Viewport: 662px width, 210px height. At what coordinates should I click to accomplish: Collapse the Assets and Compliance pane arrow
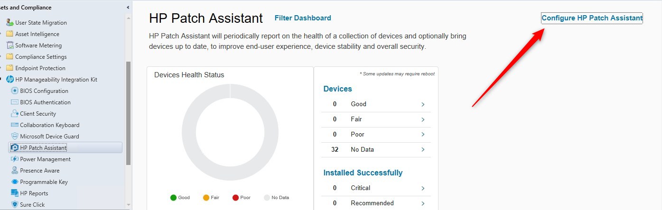click(x=128, y=8)
